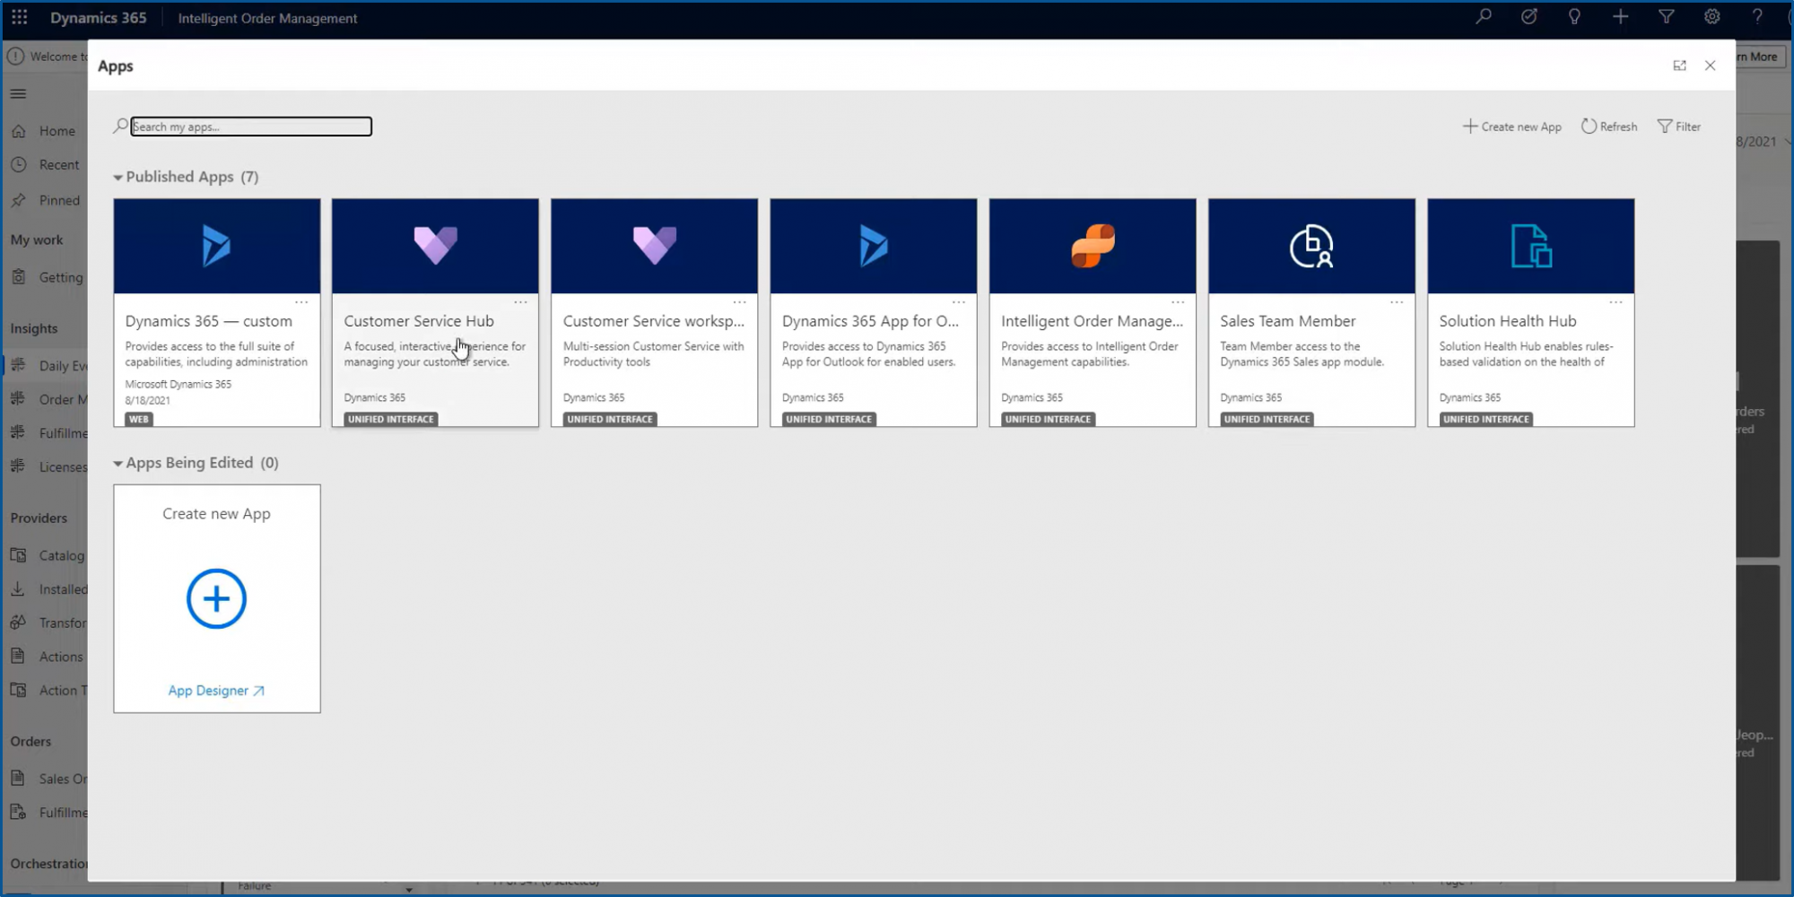
Task: Open more options on Sales Team Member tile
Action: pyautogui.click(x=1397, y=302)
